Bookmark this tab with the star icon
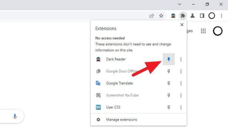 coord(161,16)
